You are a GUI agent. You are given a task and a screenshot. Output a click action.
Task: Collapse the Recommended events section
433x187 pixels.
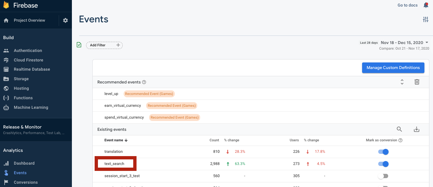click(402, 82)
